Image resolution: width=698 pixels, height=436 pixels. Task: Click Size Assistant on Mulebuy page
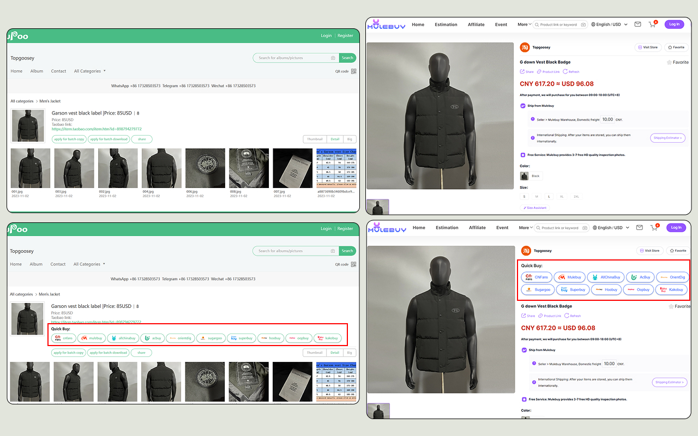click(535, 208)
